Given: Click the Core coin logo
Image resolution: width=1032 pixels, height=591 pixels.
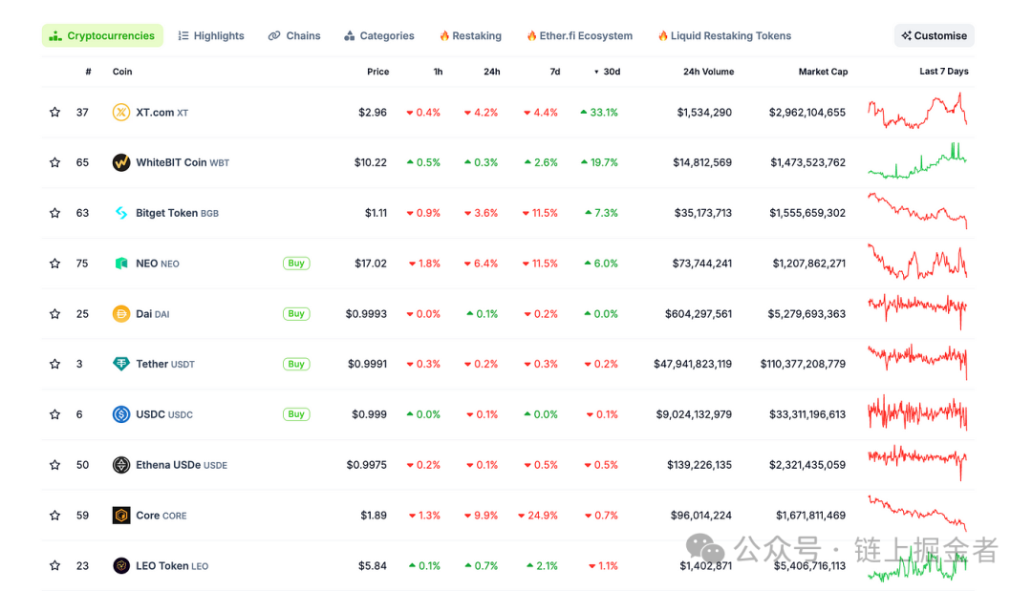Looking at the screenshot, I should click(x=121, y=516).
